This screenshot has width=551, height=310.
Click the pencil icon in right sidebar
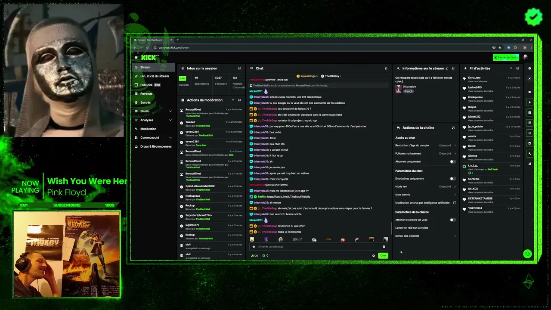[x=529, y=79]
